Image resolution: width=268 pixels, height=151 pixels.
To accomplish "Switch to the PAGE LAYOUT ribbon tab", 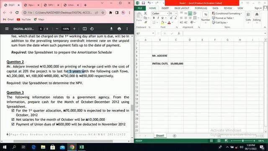I will (x=182, y=8).
